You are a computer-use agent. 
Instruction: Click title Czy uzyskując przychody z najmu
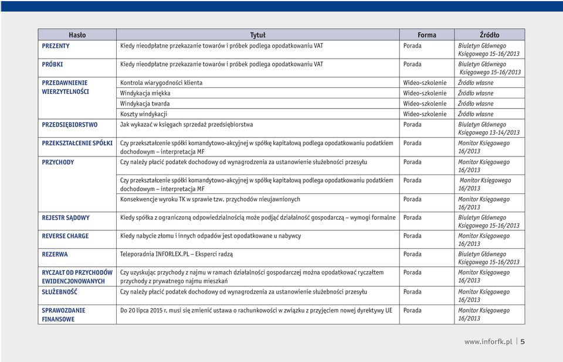click(252, 277)
